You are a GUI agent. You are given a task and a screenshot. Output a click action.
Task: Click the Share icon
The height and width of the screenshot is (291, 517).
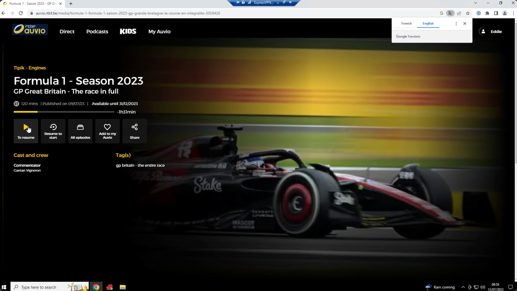pos(134,127)
